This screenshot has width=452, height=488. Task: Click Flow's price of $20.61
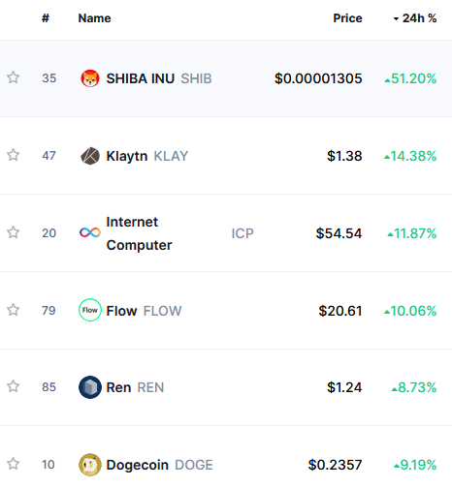coord(340,311)
